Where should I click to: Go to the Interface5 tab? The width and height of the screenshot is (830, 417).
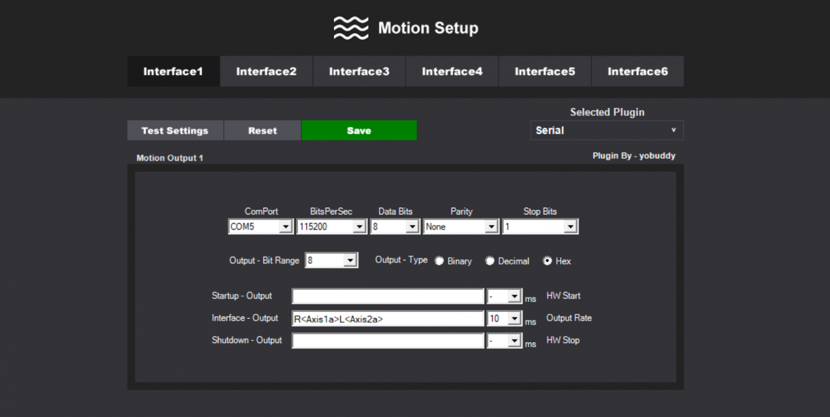(x=545, y=71)
